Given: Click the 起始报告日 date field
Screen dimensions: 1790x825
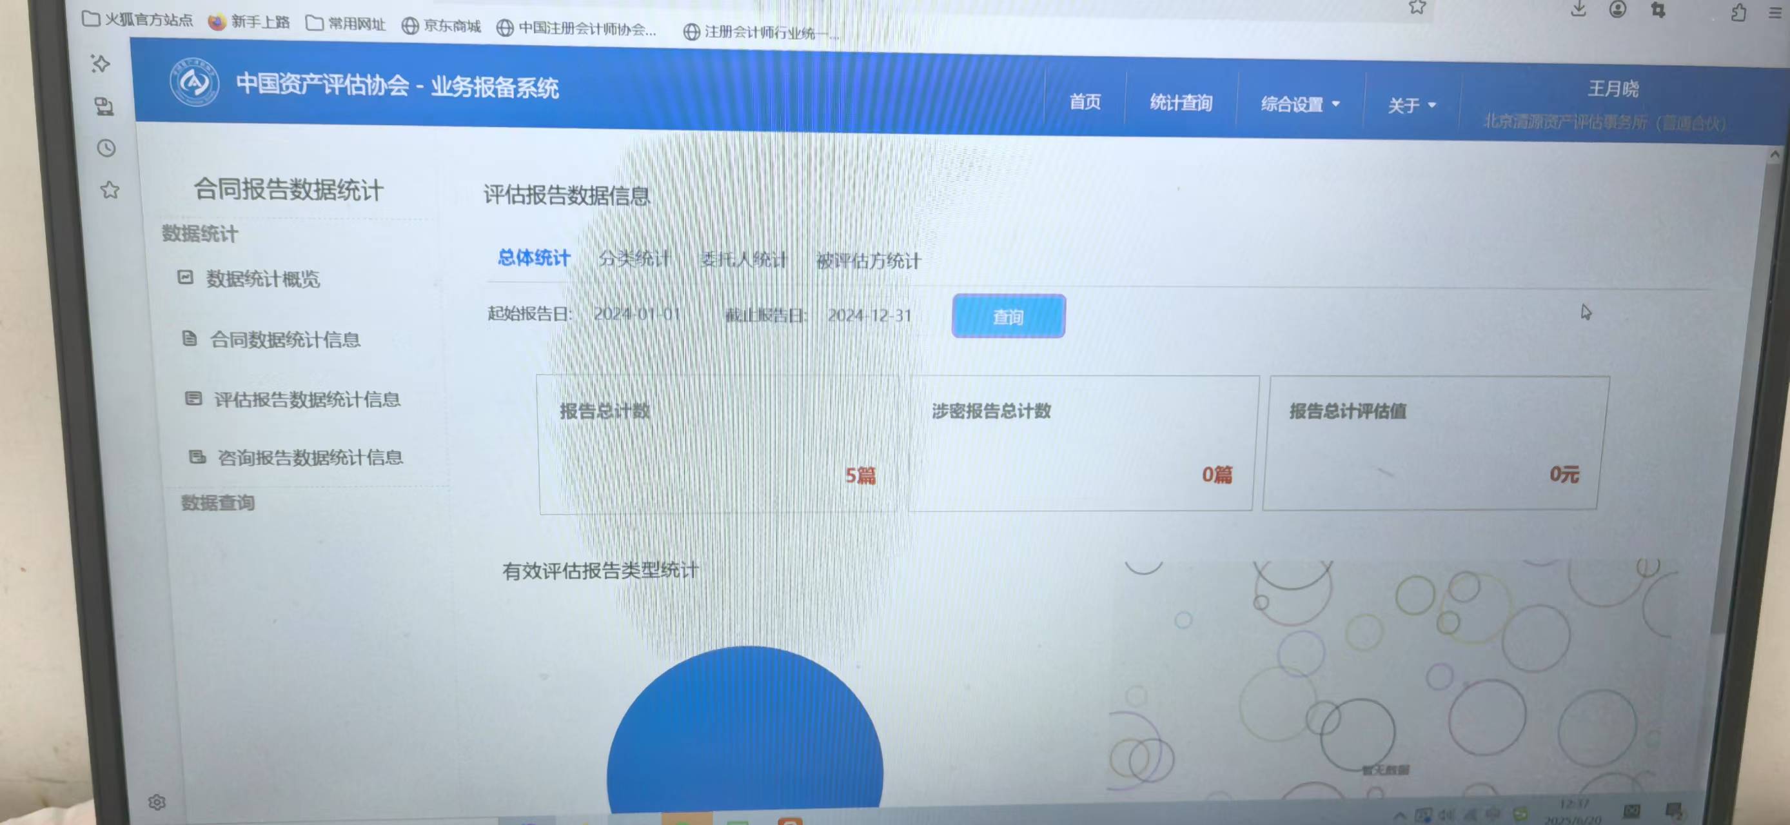Looking at the screenshot, I should pos(636,314).
